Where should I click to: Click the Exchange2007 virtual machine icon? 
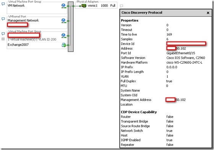tap(64, 45)
